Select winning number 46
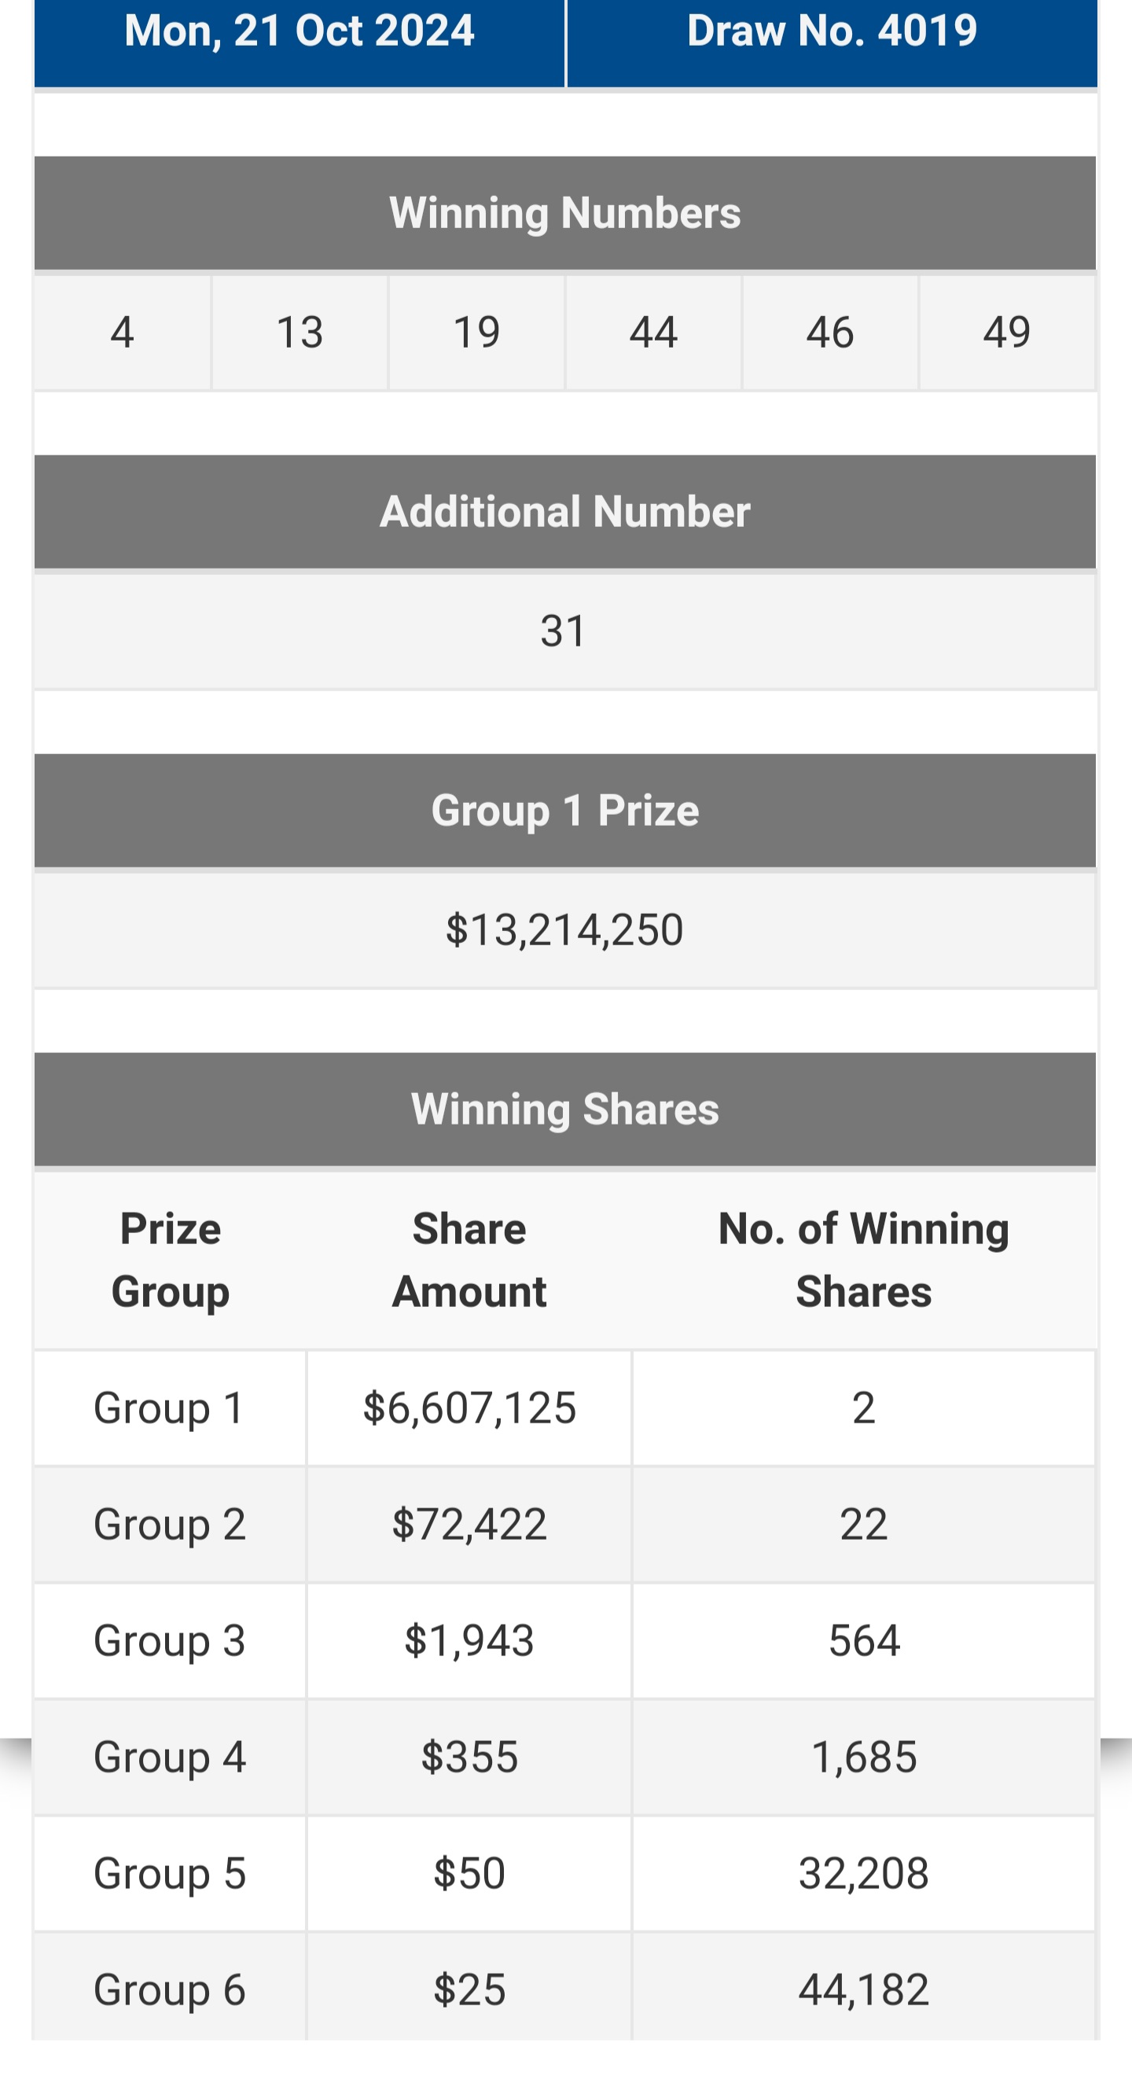The width and height of the screenshot is (1132, 2076). (x=830, y=333)
